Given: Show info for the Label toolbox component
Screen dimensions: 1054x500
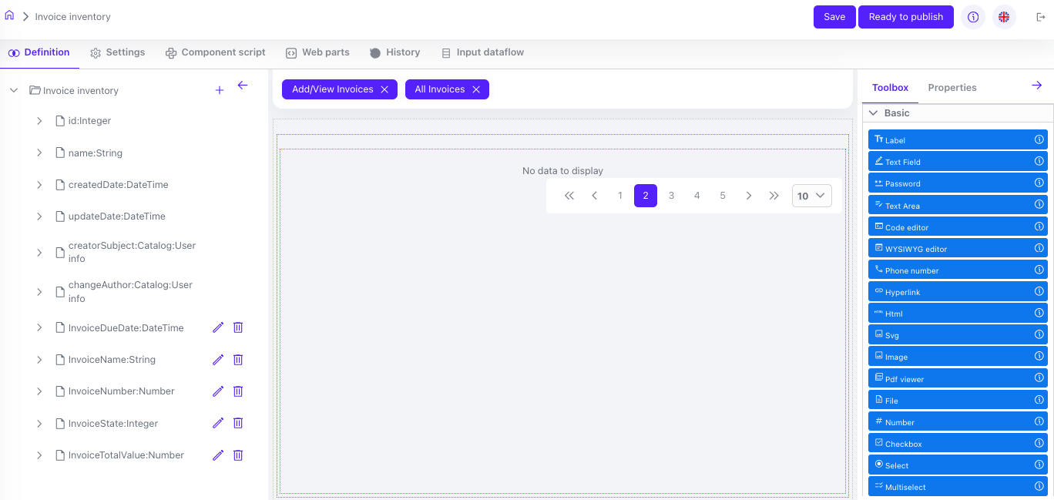Looking at the screenshot, I should click(x=1039, y=140).
